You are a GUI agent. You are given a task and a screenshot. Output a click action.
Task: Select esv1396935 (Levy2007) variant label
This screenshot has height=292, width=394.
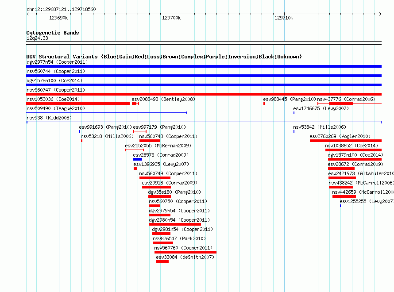(161, 164)
